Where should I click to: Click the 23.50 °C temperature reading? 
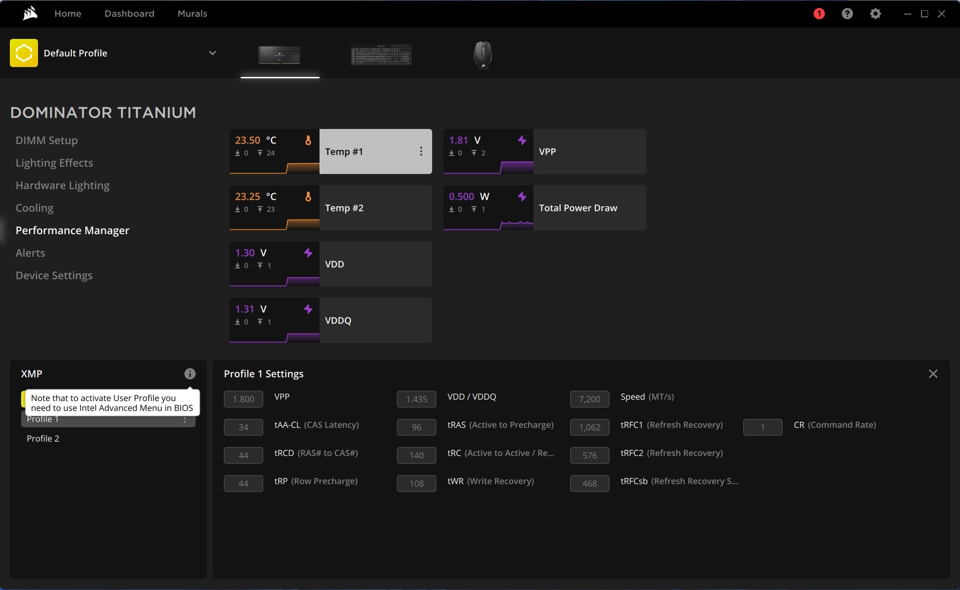[x=256, y=140]
